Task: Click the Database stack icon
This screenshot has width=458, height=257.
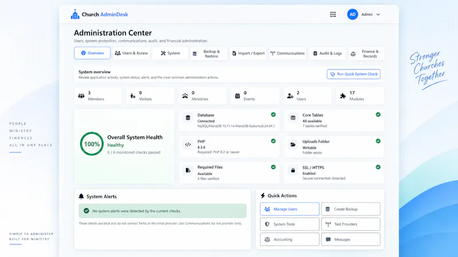Action: tap(188, 118)
